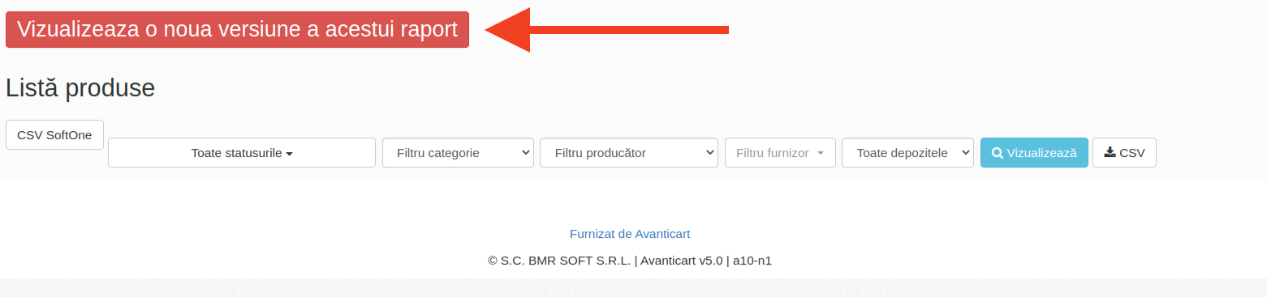Expand the Filtru categorie combo box
Image resolution: width=1267 pixels, height=297 pixels.
click(x=458, y=153)
